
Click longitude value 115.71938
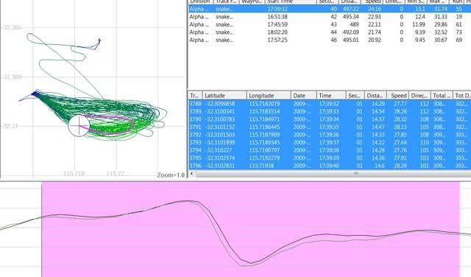261,166
